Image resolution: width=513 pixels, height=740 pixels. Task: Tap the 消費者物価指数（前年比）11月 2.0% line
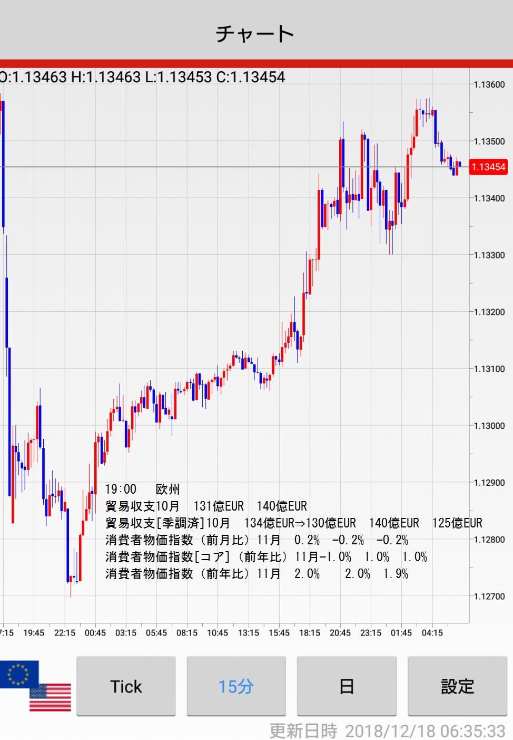click(x=256, y=574)
